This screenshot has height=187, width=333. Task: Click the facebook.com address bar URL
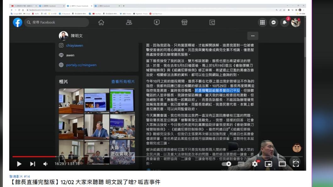40,10
